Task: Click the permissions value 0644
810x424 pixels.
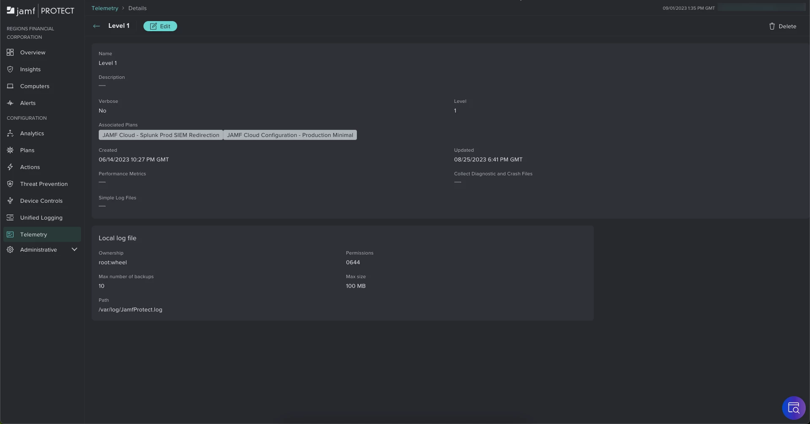Action: [x=353, y=262]
